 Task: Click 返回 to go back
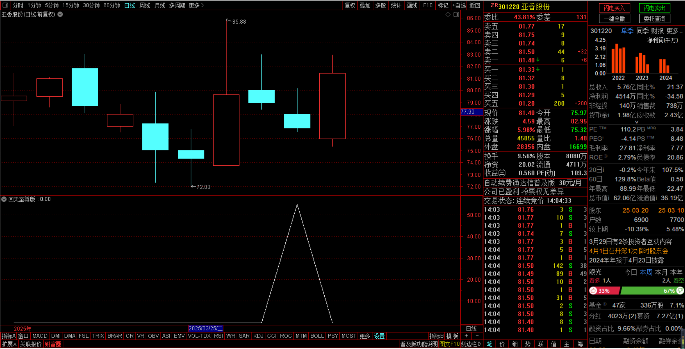click(x=475, y=5)
